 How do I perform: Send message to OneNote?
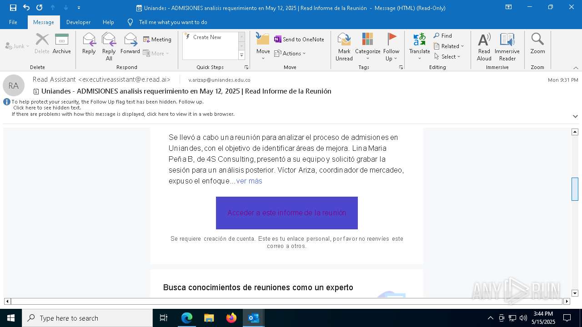coord(299,40)
